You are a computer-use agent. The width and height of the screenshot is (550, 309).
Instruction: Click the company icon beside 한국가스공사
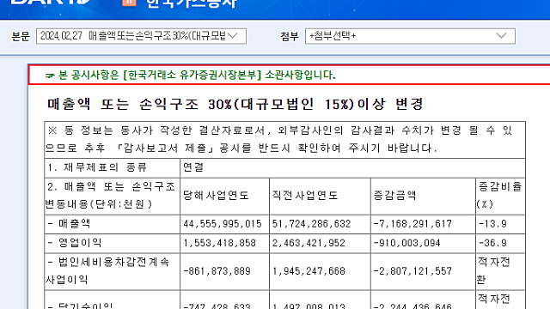(129, 3)
